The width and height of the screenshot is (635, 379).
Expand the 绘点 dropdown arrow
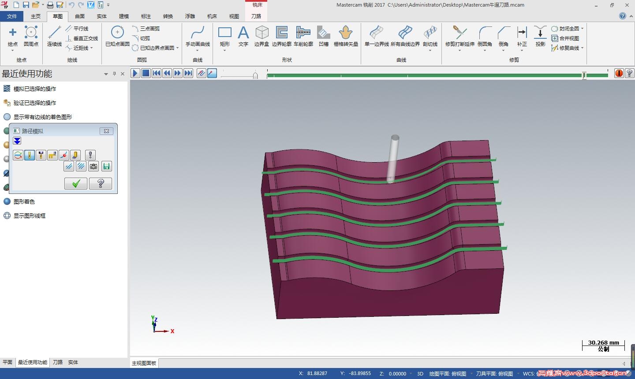click(13, 50)
